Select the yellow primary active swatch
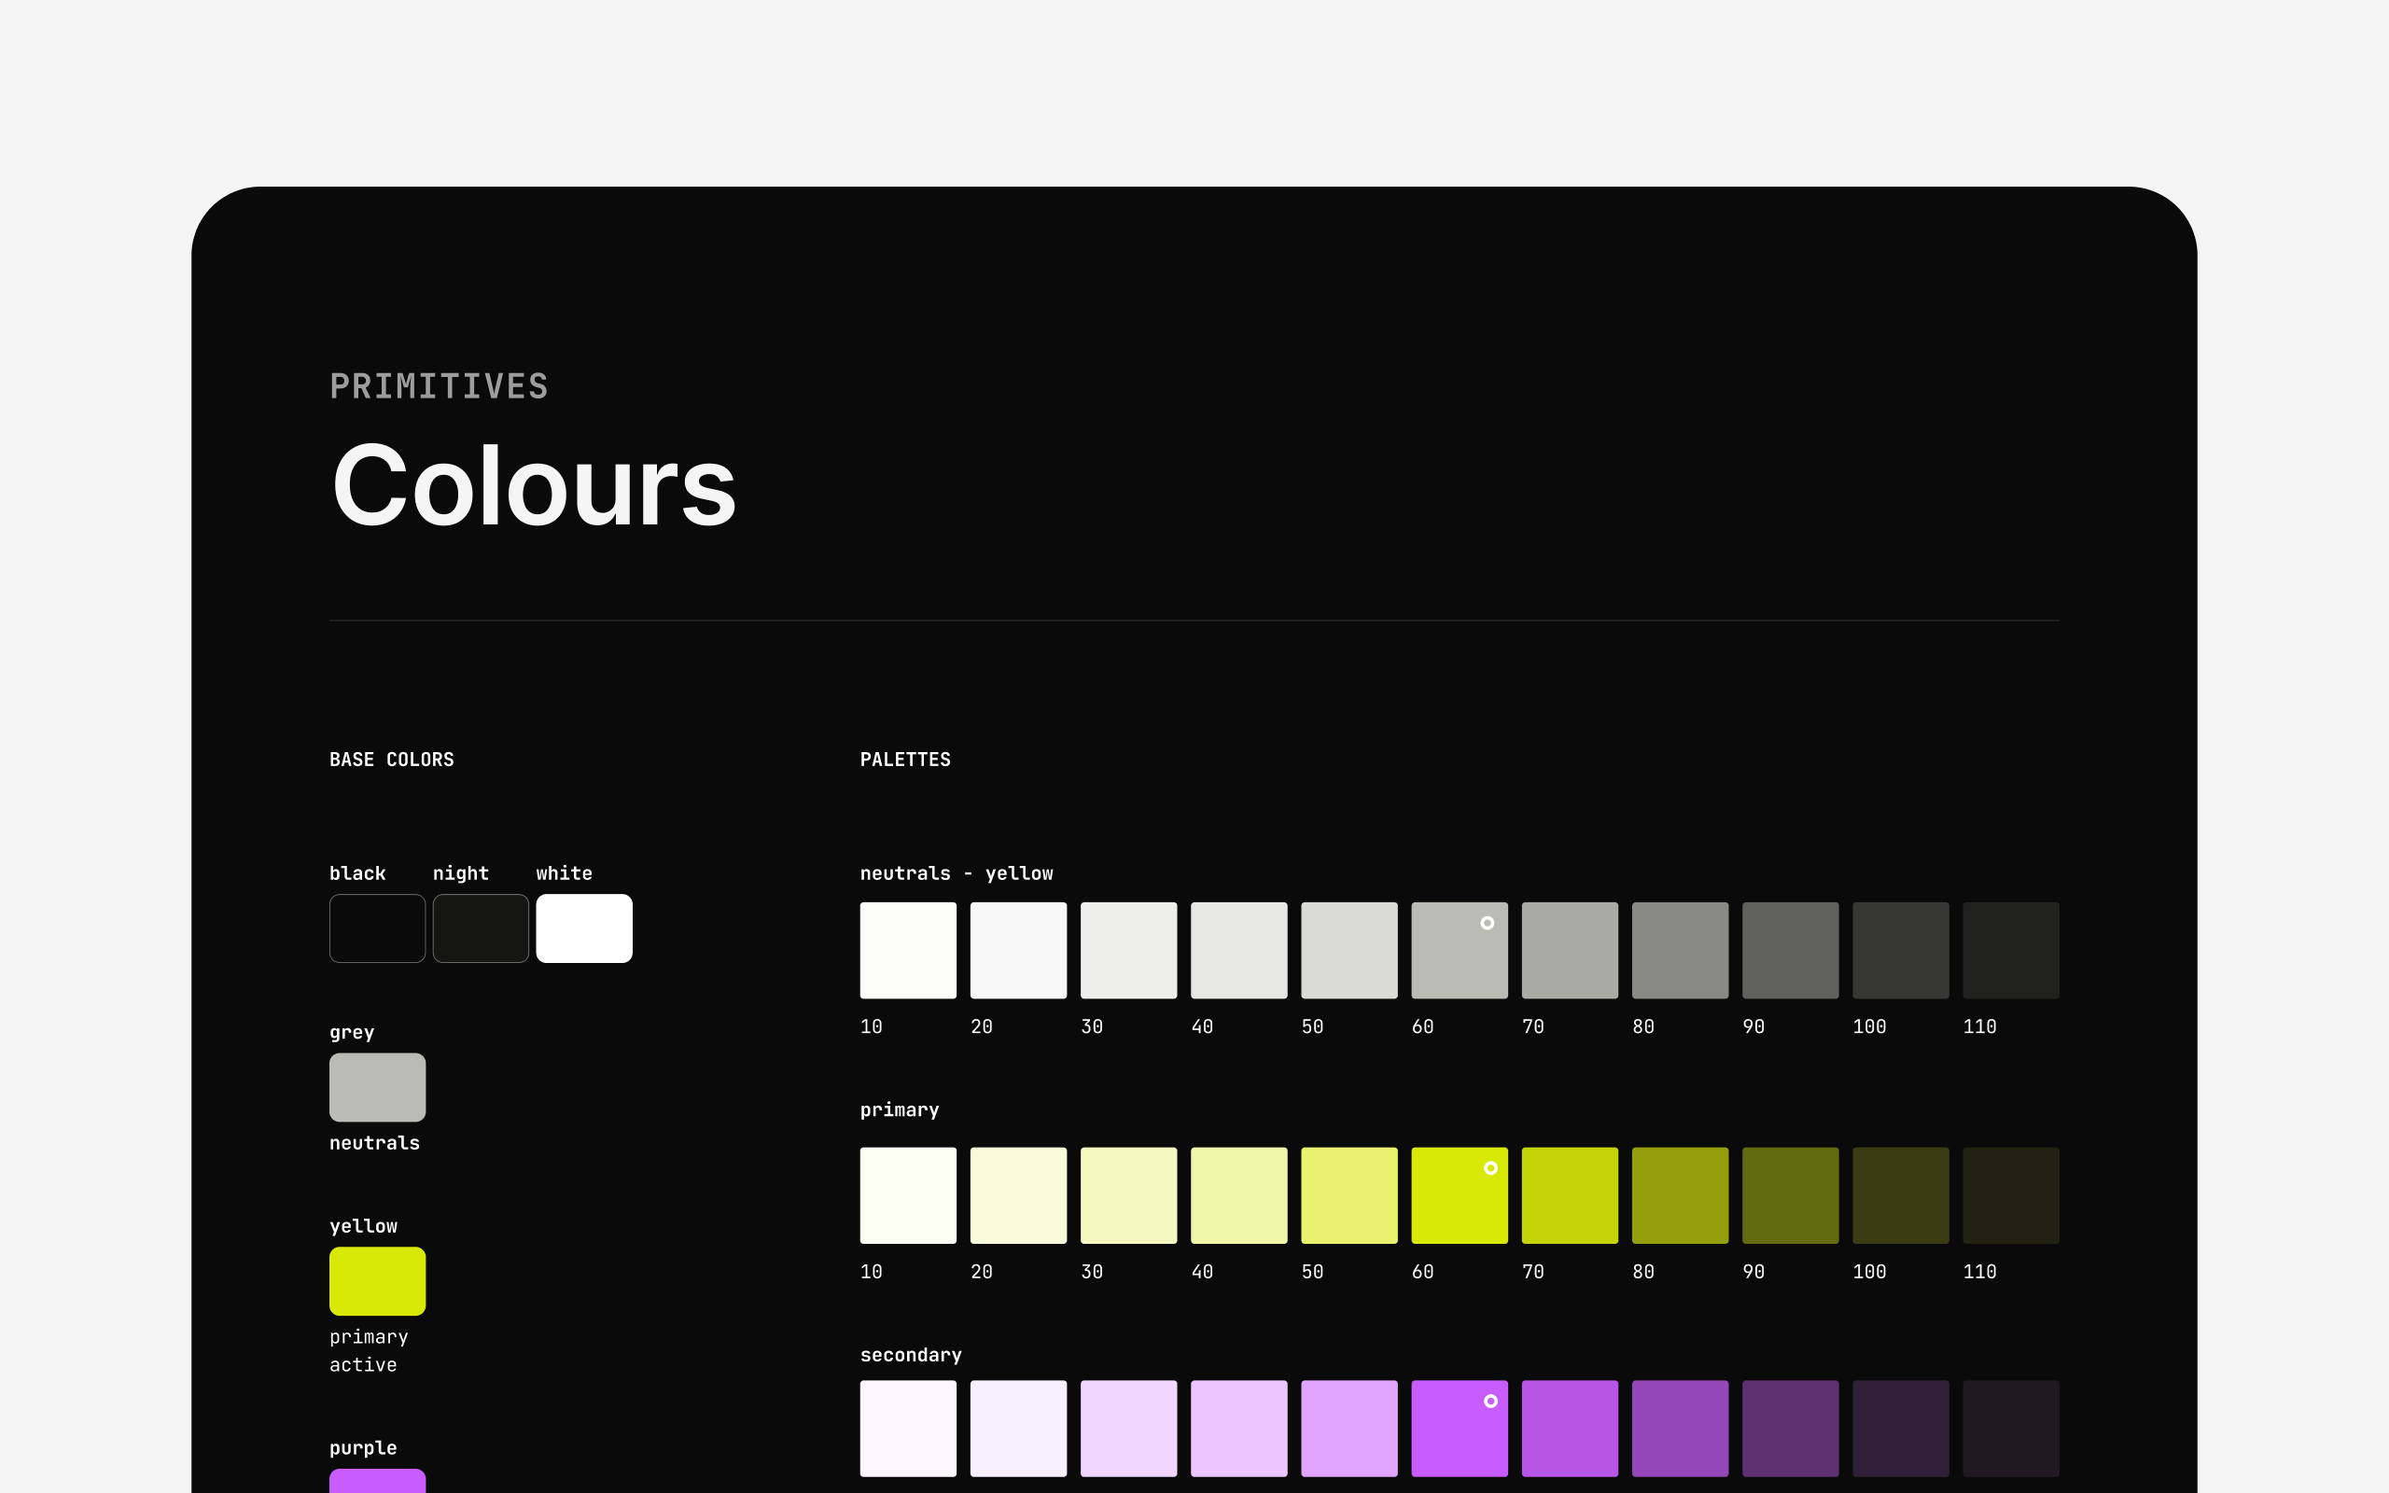Image resolution: width=2389 pixels, height=1493 pixels. click(x=377, y=1280)
